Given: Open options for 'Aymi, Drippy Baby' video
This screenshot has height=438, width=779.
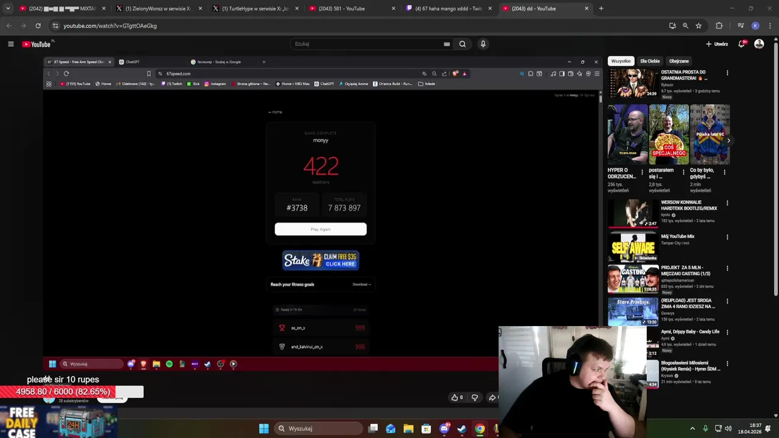Looking at the screenshot, I should pyautogui.click(x=727, y=333).
